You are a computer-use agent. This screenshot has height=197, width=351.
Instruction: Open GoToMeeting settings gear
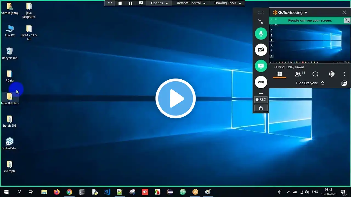pos(332,74)
